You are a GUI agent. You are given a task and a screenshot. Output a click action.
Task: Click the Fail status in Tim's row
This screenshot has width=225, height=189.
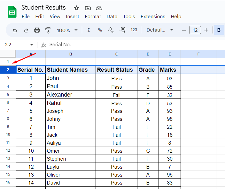click(117, 127)
